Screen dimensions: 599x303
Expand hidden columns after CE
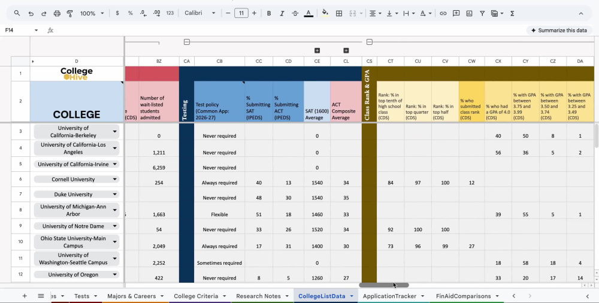[317, 50]
